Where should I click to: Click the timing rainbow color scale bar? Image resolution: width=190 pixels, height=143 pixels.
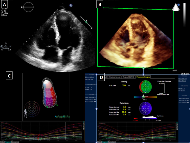(145, 97)
